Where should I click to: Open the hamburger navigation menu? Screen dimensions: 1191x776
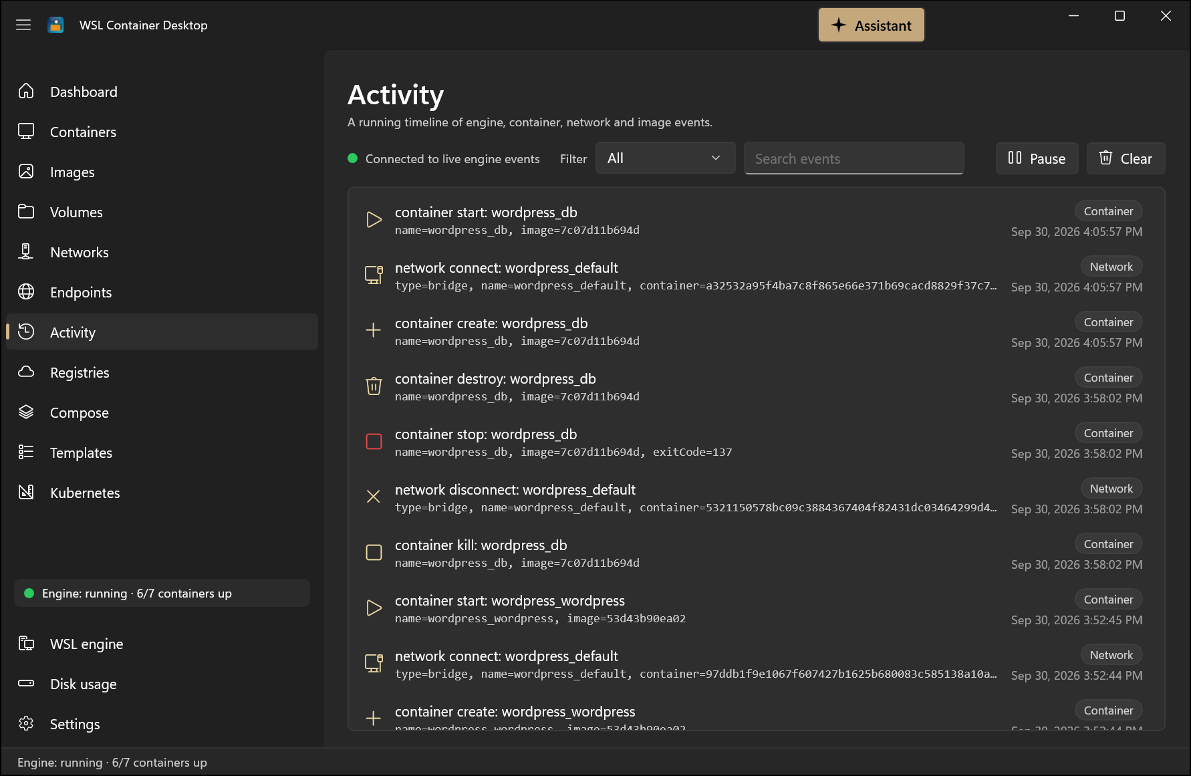(x=23, y=25)
